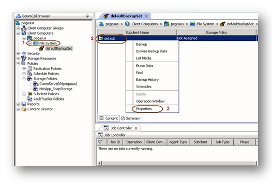Screen dimensions: 272x188
Task: Switch to the Summary tab
Action: [131, 118]
